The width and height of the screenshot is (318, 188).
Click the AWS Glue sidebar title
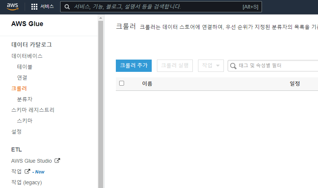(27, 24)
